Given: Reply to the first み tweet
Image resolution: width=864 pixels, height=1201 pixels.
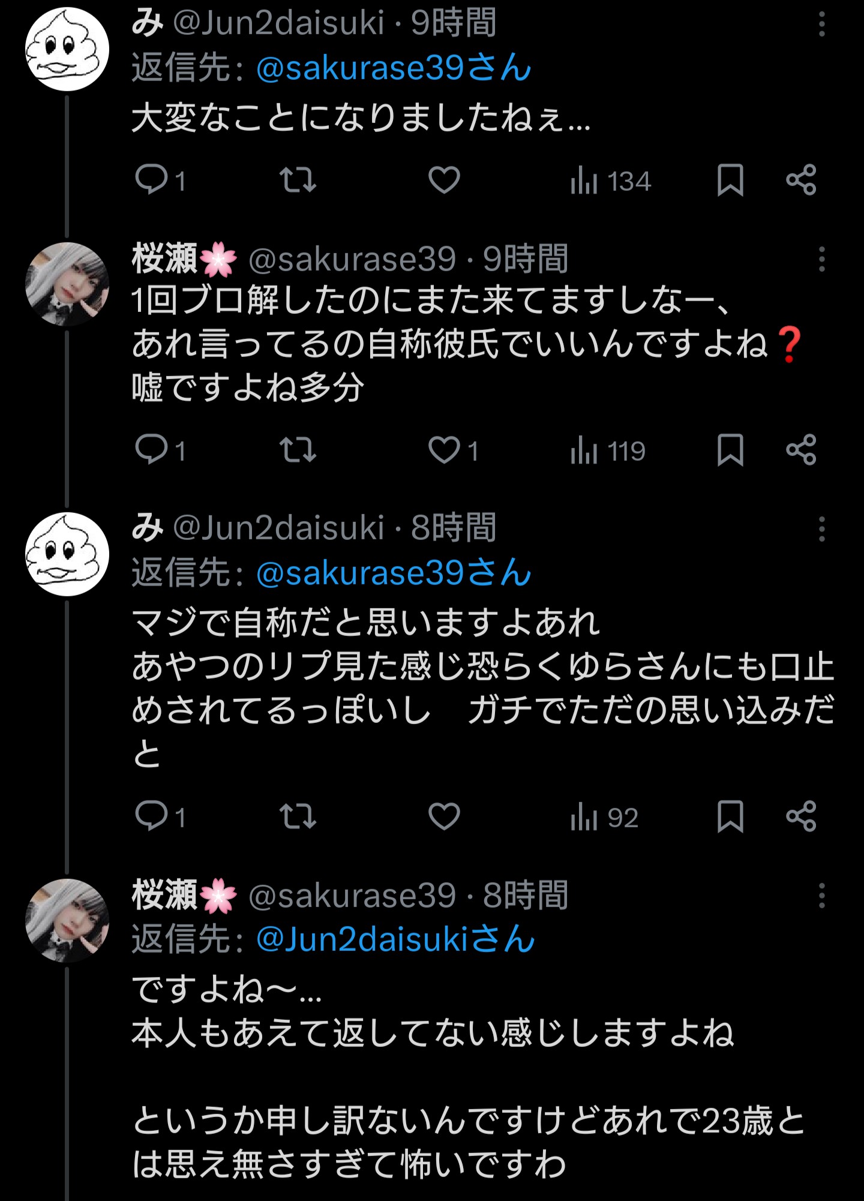Looking at the screenshot, I should coord(151,179).
